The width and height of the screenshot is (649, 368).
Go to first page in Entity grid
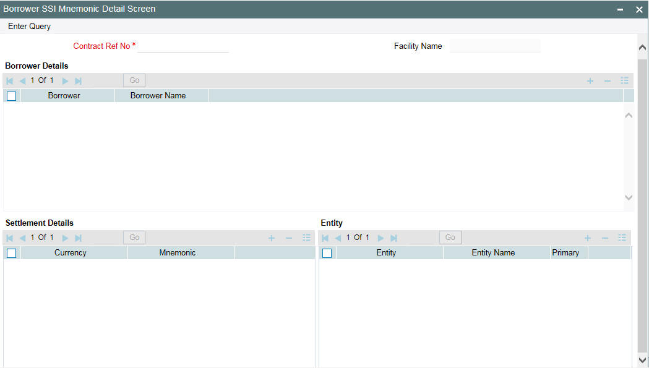coord(325,237)
